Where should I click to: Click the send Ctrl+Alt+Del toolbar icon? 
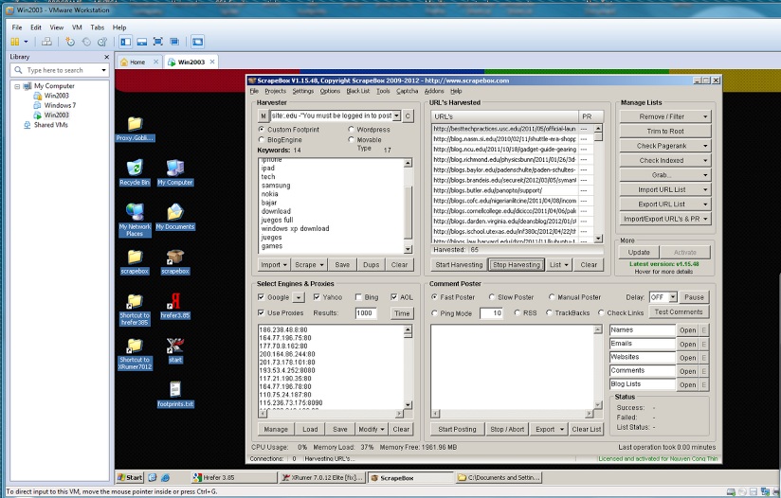(46, 42)
